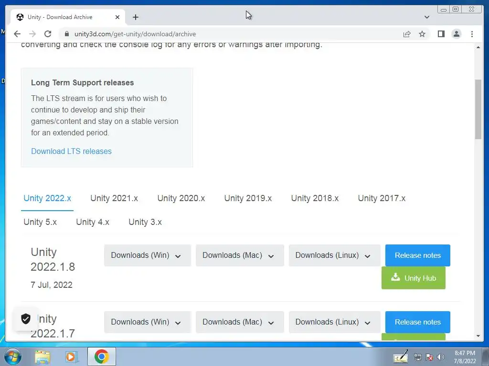The height and width of the screenshot is (366, 489).
Task: Click the Unity 2022.1.8 version title
Action: pyautogui.click(x=53, y=259)
